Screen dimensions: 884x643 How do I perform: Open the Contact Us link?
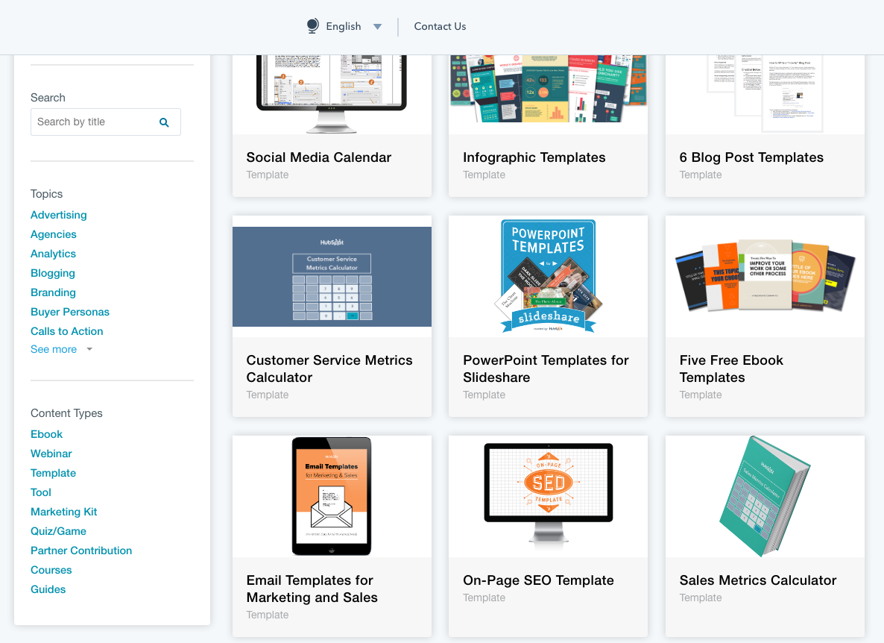click(x=440, y=26)
